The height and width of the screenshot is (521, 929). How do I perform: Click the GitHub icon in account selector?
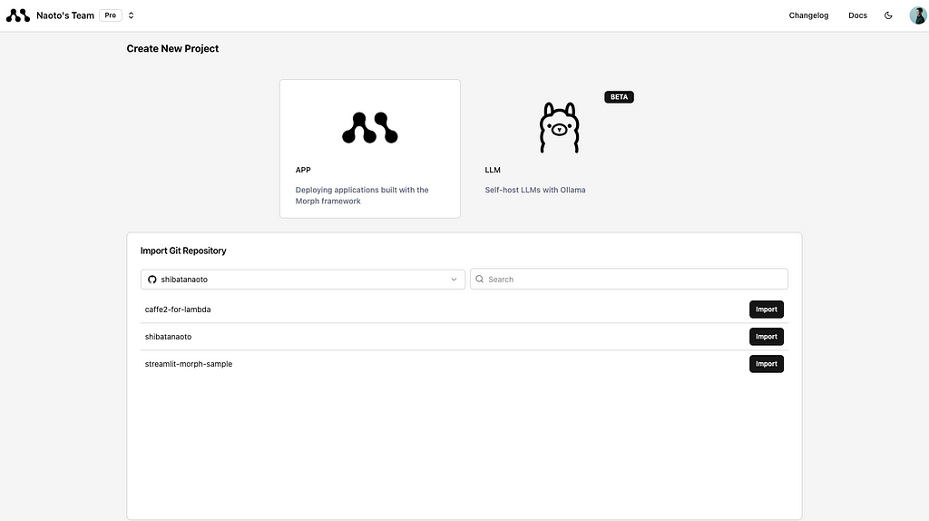point(152,280)
